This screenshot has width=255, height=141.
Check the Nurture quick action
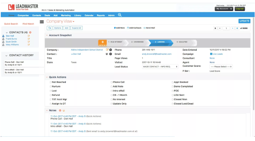coord(51,87)
